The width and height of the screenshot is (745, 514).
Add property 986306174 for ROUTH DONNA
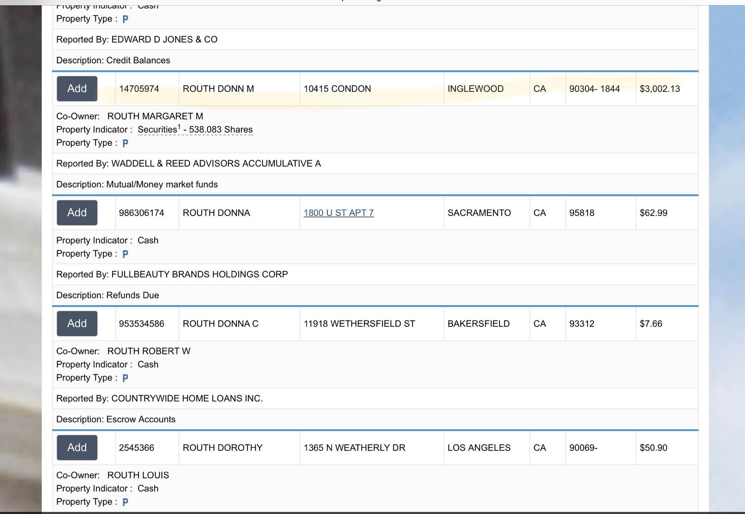click(x=77, y=213)
